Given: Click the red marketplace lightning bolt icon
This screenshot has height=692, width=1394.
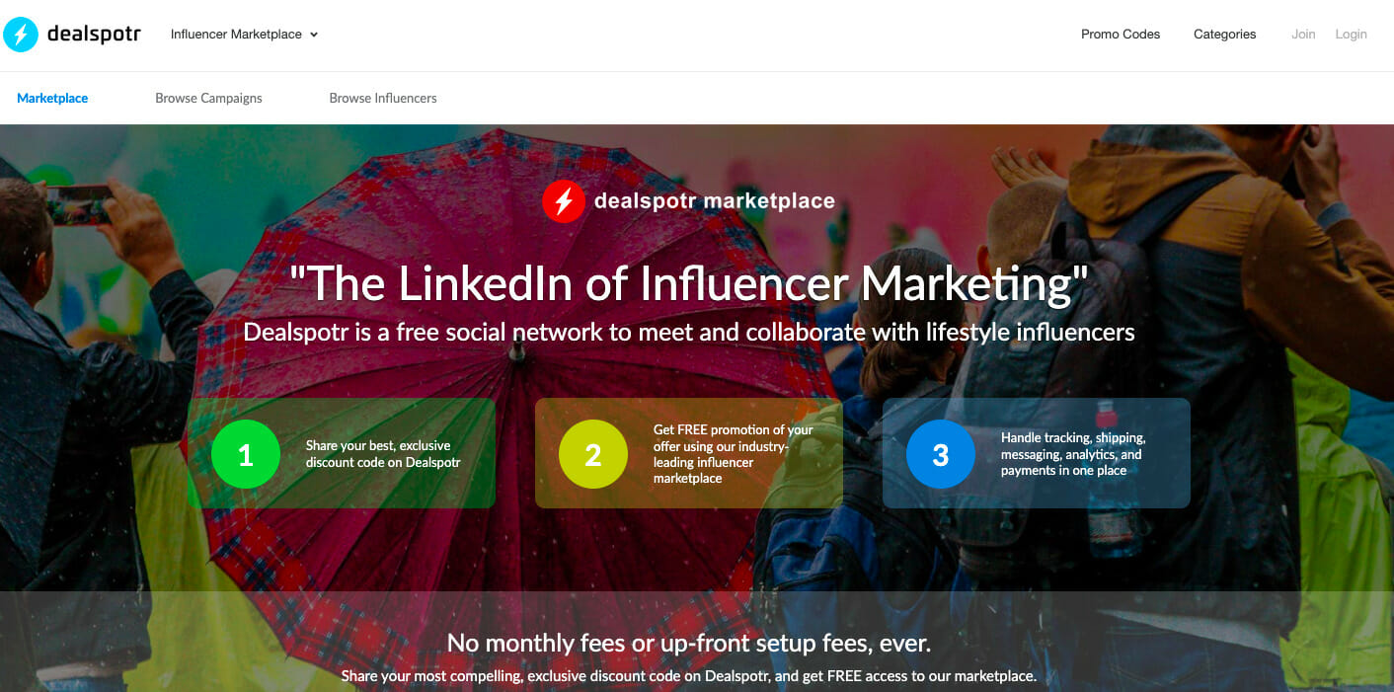Looking at the screenshot, I should point(564,201).
